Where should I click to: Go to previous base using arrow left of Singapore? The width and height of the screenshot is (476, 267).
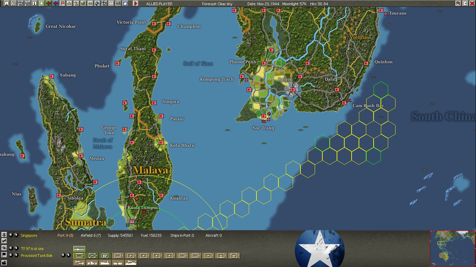[10, 235]
